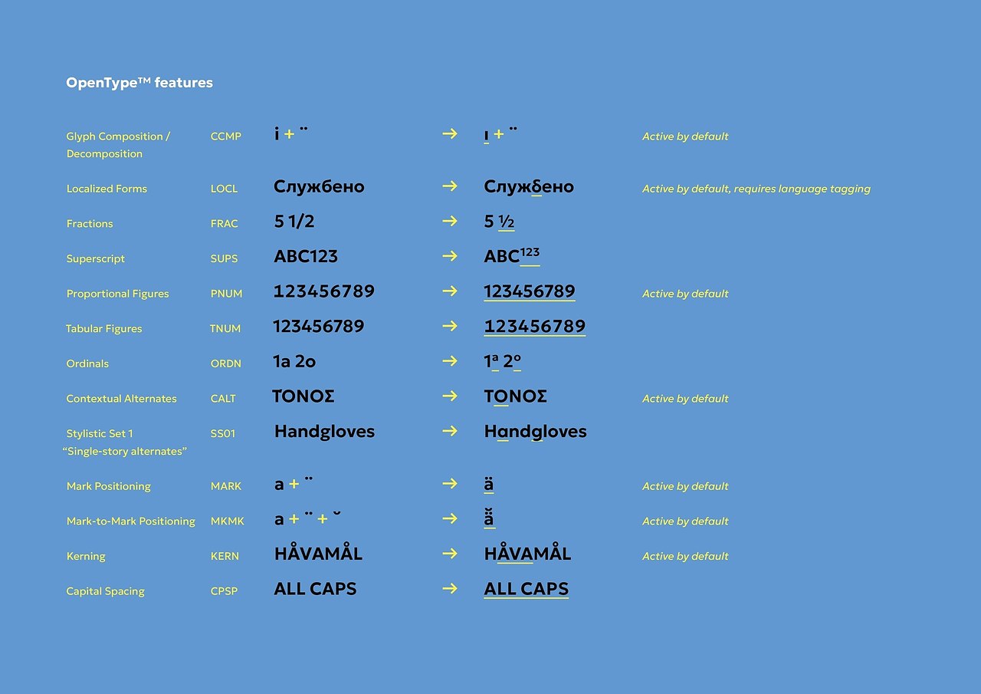Image resolution: width=981 pixels, height=694 pixels.
Task: Click the superscripted 'ABC123' result
Action: (x=512, y=256)
